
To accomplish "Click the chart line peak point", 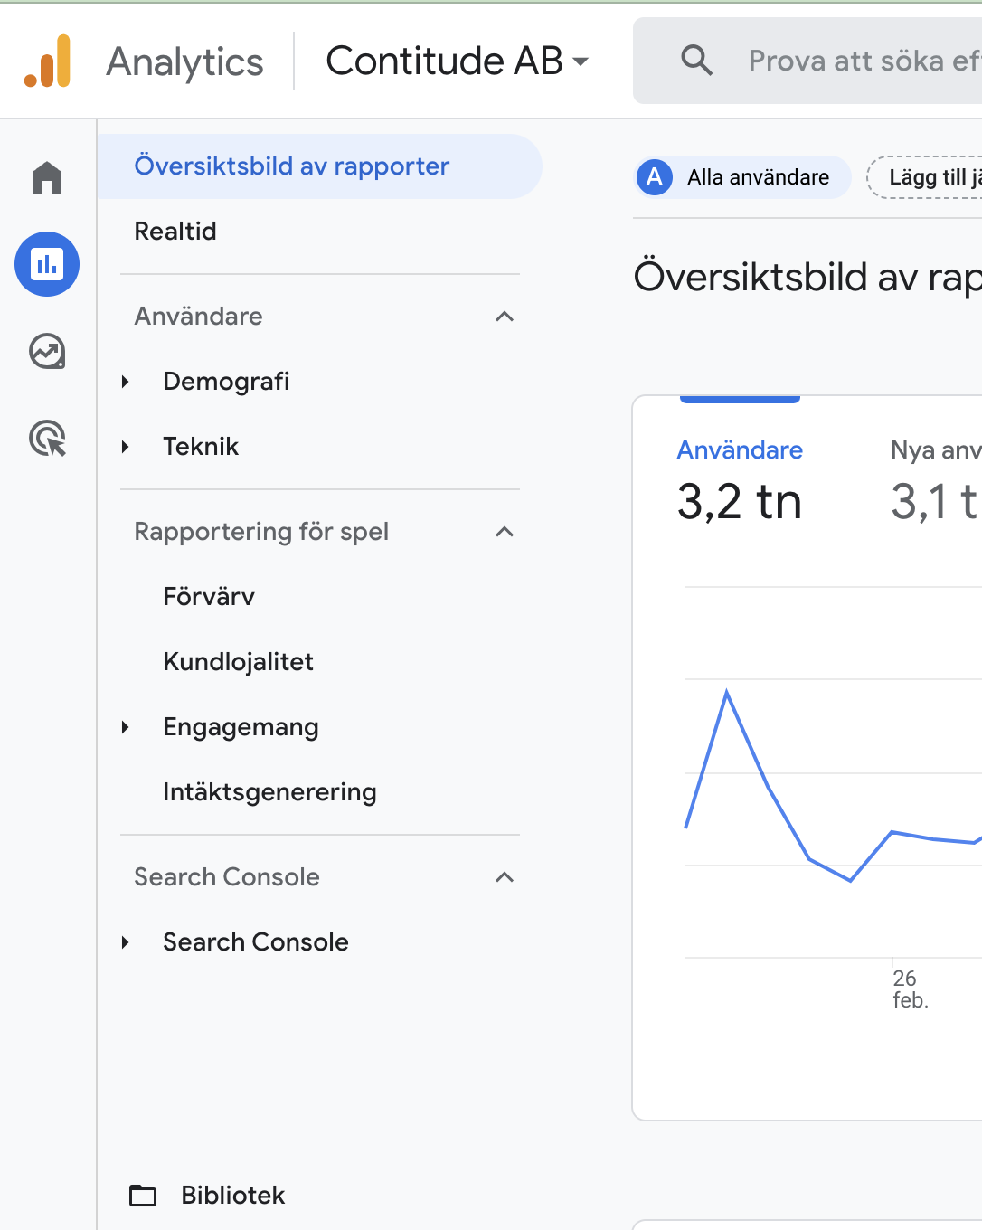I will (x=727, y=692).
